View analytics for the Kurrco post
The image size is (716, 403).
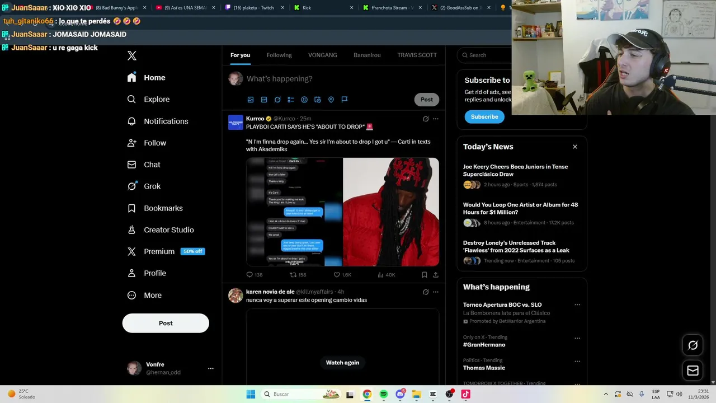point(386,275)
